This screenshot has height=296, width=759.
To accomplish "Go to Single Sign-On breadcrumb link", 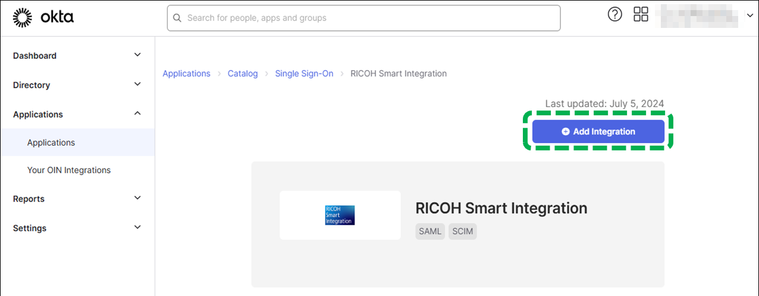I will 304,74.
